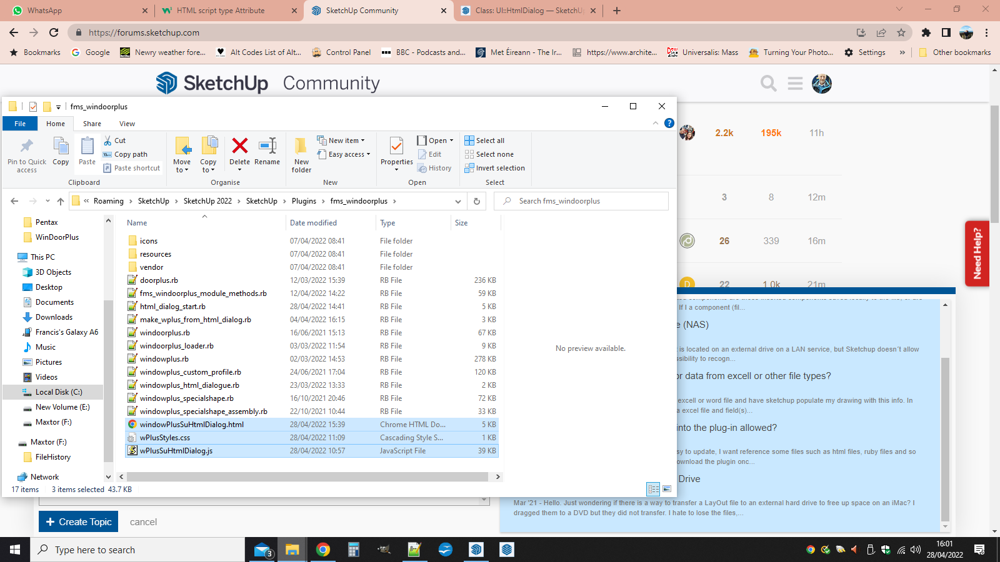The width and height of the screenshot is (1000, 562).
Task: Open File Explorer help
Action: (x=669, y=123)
